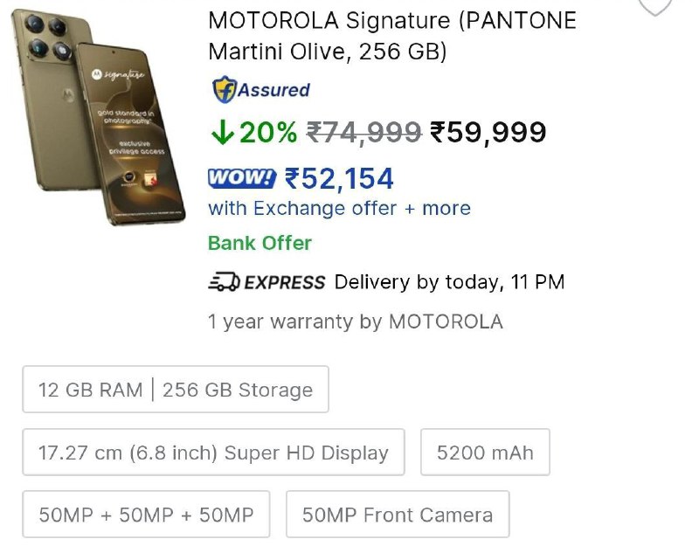699x553 pixels.
Task: Click 'Delivery by today, 11 PM' text
Action: (449, 282)
